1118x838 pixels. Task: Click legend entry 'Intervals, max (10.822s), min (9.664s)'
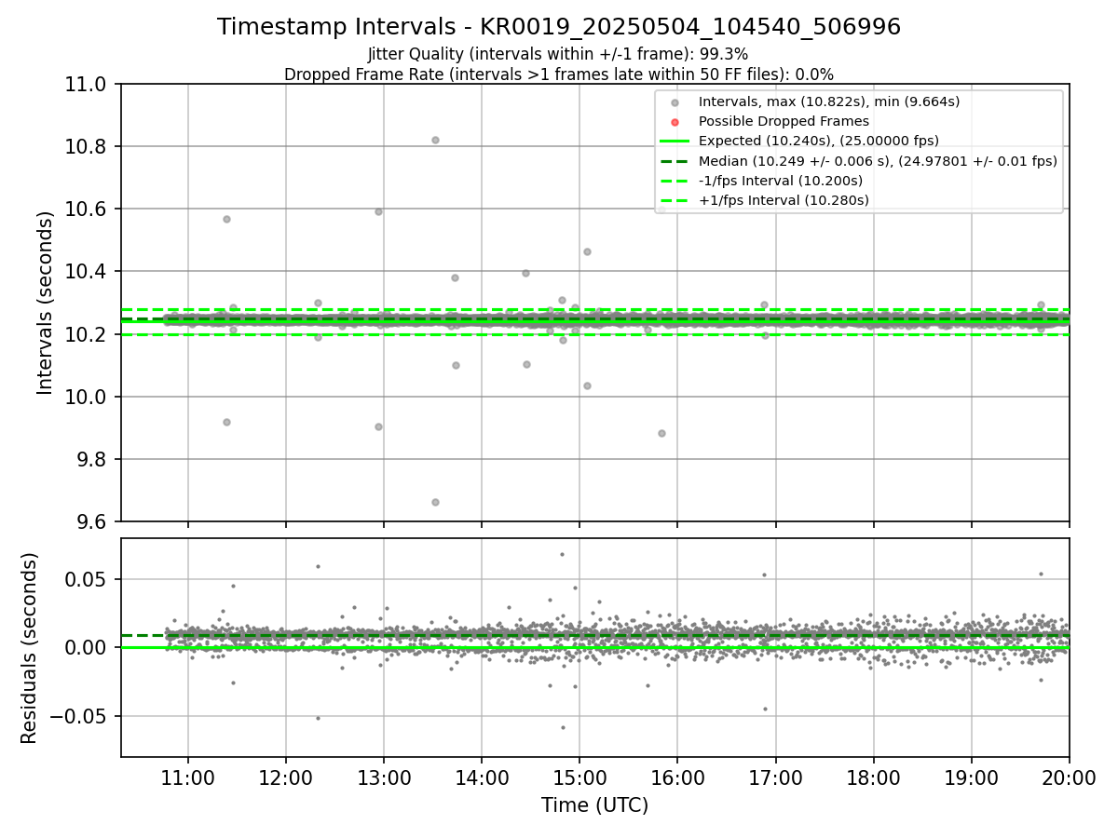(x=829, y=101)
